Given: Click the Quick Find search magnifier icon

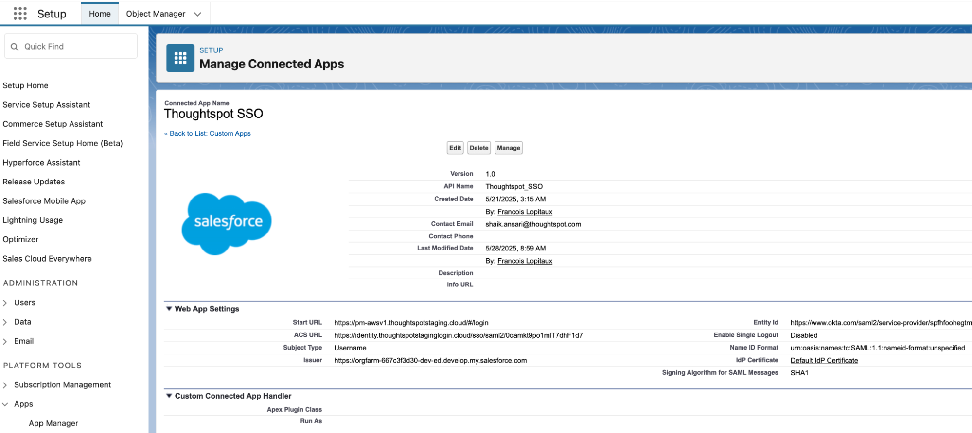Looking at the screenshot, I should (x=15, y=47).
